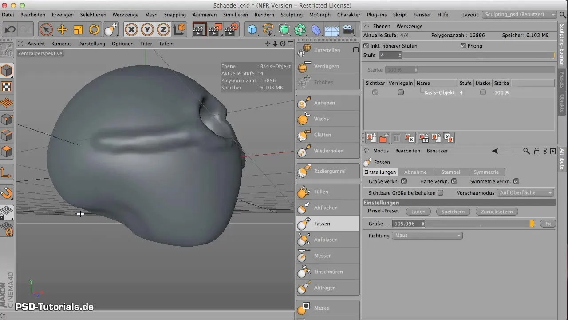Screen dimensions: 568x320
Task: Click the attribute manager search magnifier icon
Action: [526, 151]
